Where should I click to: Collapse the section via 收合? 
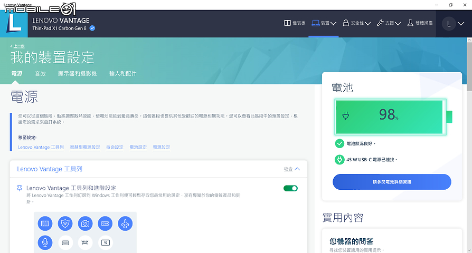coord(291,169)
